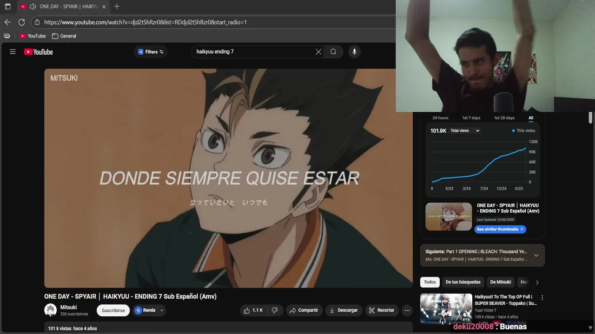The width and height of the screenshot is (595, 334).
Task: Click See similar thumbnails button
Action: point(500,229)
